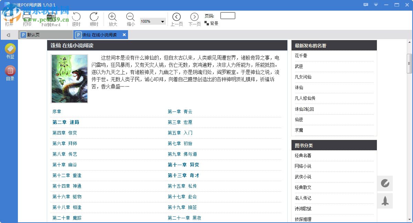
Task: Select the Pdf转Word conversion icon
Action: point(51,17)
